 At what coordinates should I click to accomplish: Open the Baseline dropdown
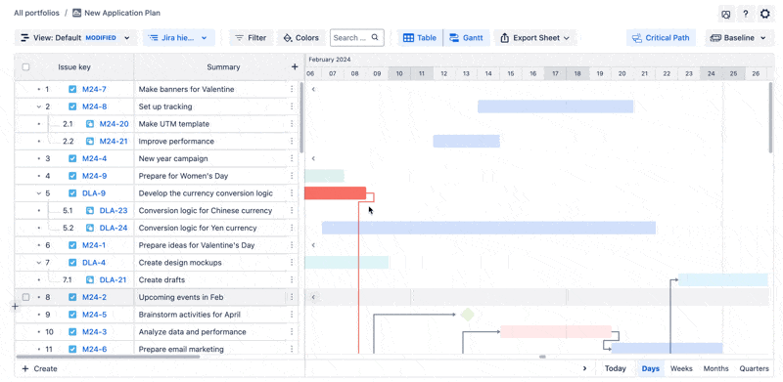(x=739, y=38)
